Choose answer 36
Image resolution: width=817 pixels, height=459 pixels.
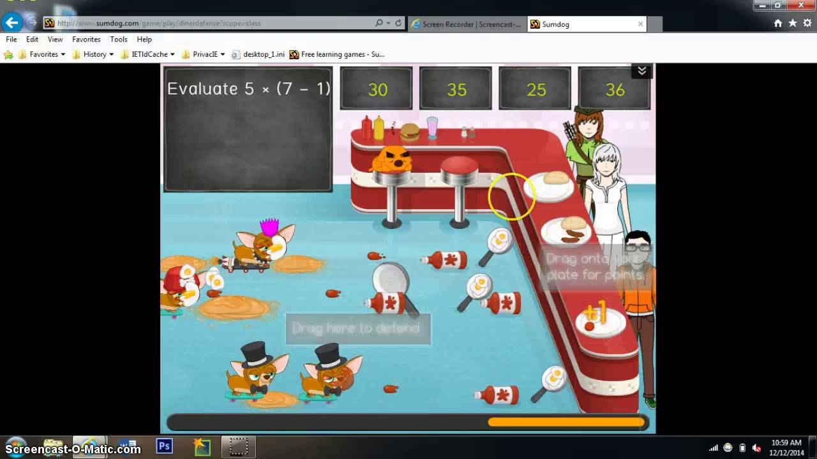tap(615, 89)
